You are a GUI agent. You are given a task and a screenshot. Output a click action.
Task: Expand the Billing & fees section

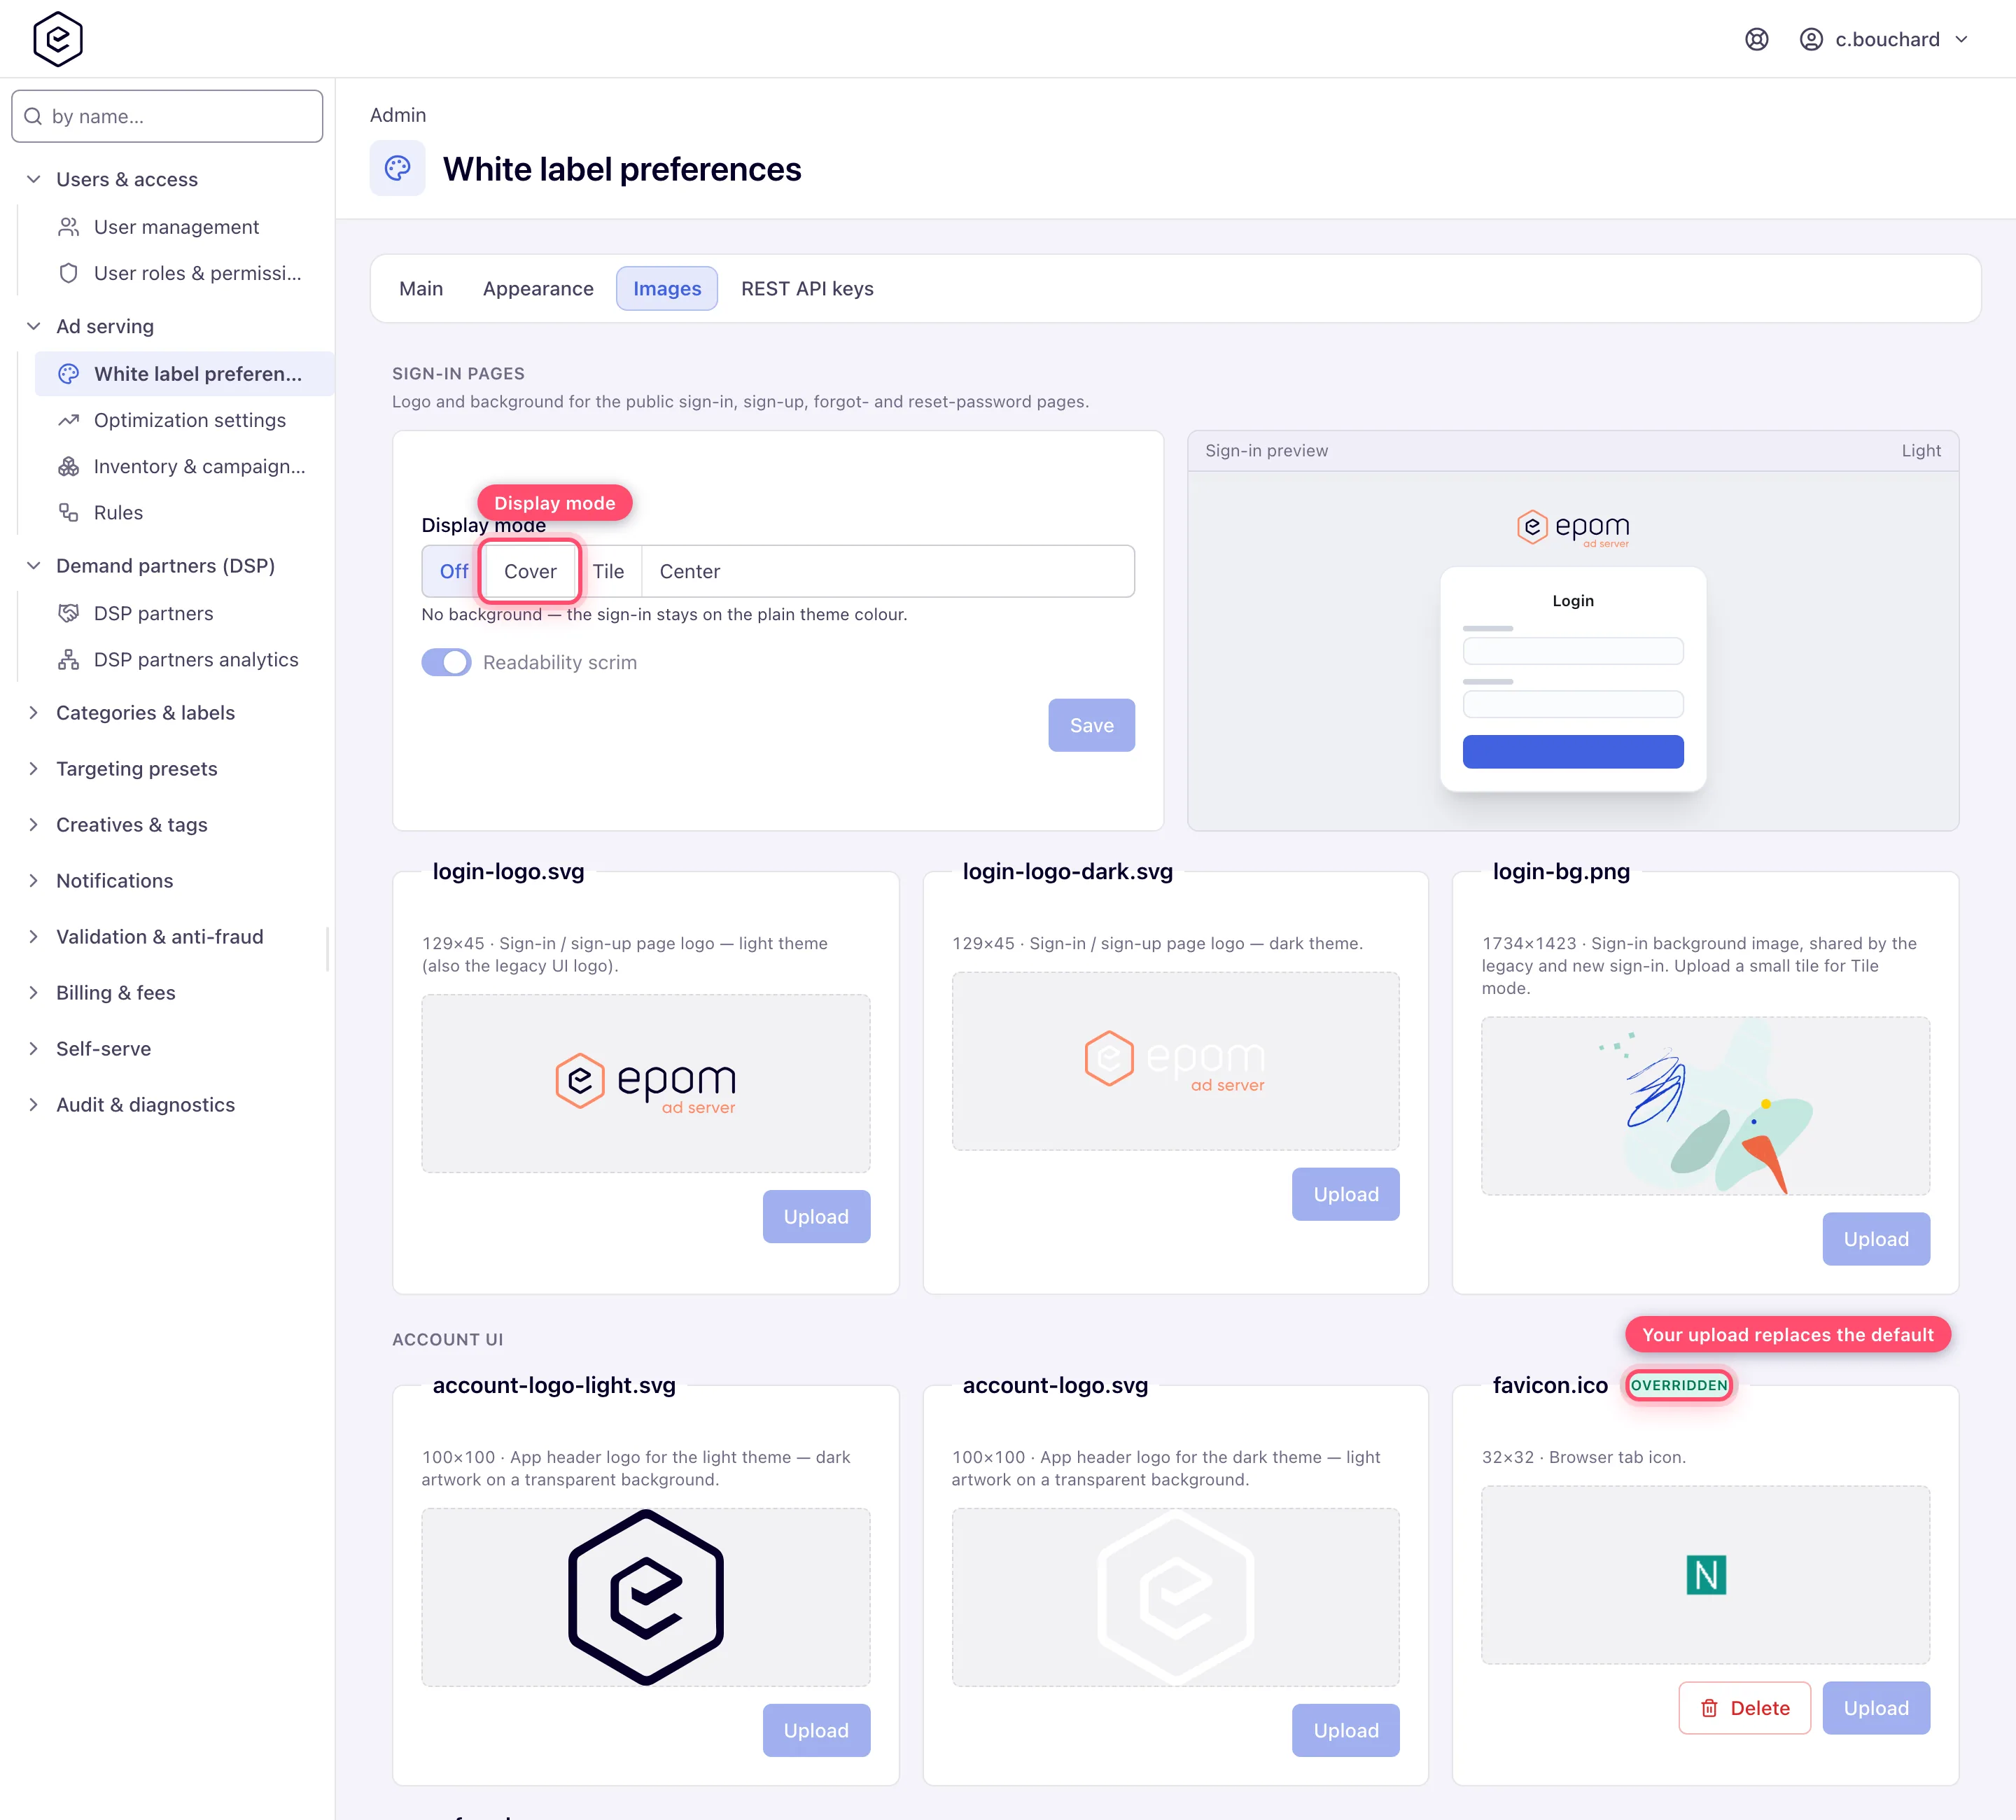tap(116, 992)
